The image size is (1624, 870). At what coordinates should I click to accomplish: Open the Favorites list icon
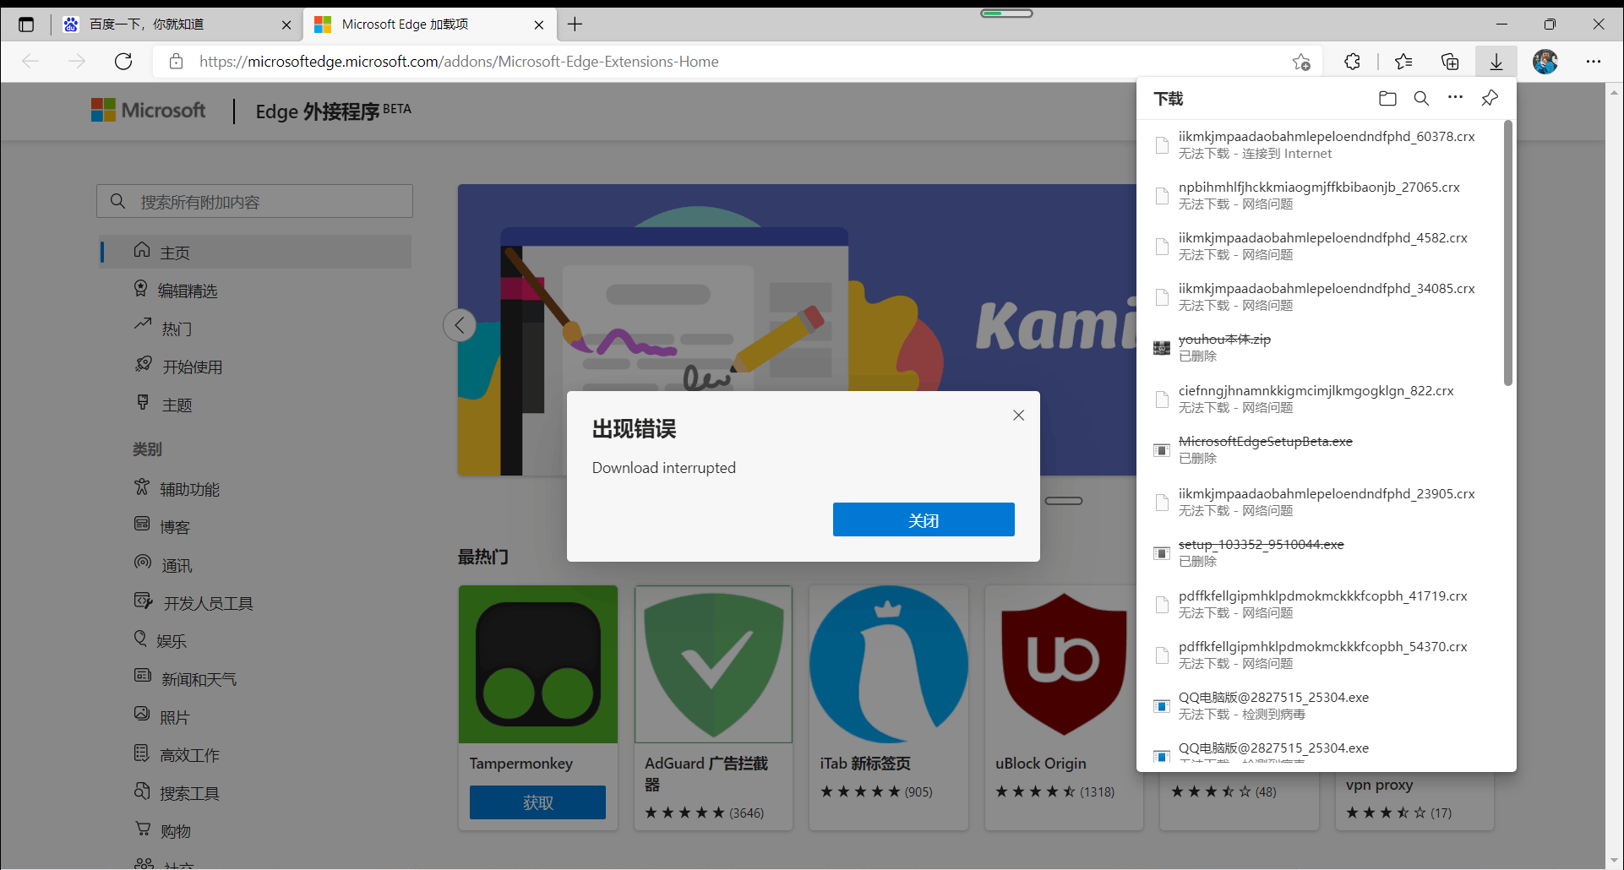tap(1403, 62)
